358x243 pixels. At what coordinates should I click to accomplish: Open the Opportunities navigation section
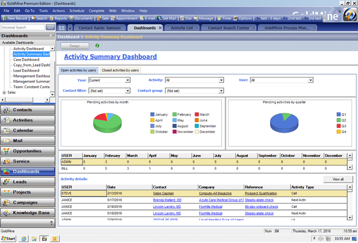28,151
